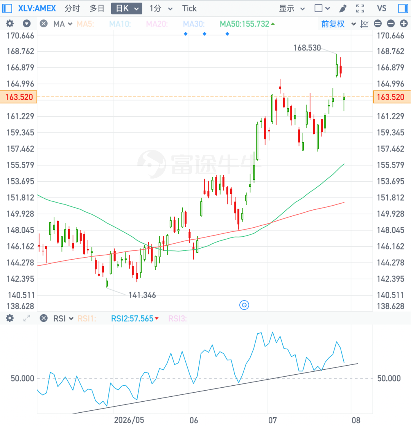This screenshot has height=426, width=411.
Task: Open the 日K period dropdown
Action: tap(126, 8)
